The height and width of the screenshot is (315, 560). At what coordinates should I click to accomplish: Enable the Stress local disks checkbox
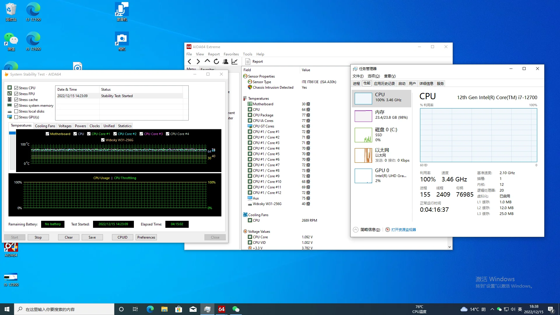pyautogui.click(x=17, y=111)
